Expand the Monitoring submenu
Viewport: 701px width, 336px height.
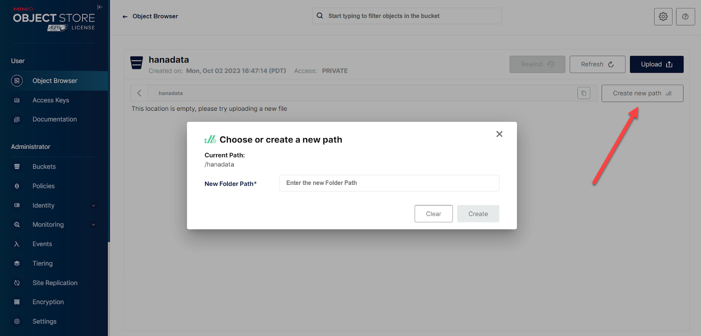(93, 225)
